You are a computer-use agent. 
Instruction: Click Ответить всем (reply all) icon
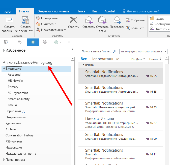click(102, 20)
